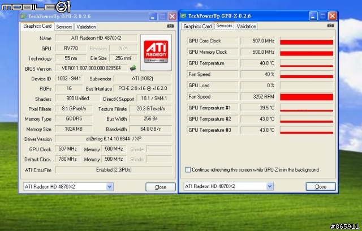The image size is (362, 231).
Task: Click ATI CrossFire value Enabled (2 GPUs)
Action: tap(114, 170)
